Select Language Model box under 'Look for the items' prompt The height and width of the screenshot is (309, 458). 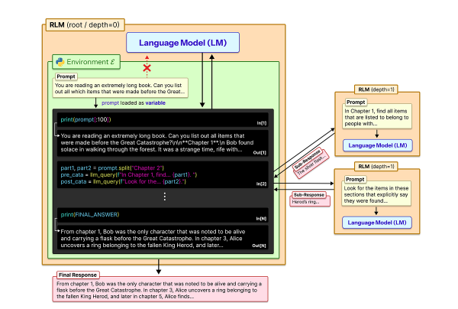pos(379,223)
